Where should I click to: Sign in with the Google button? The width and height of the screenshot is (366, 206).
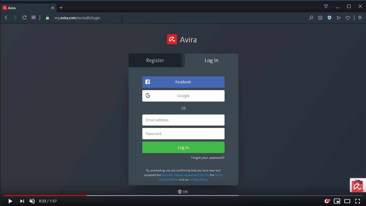click(x=183, y=96)
